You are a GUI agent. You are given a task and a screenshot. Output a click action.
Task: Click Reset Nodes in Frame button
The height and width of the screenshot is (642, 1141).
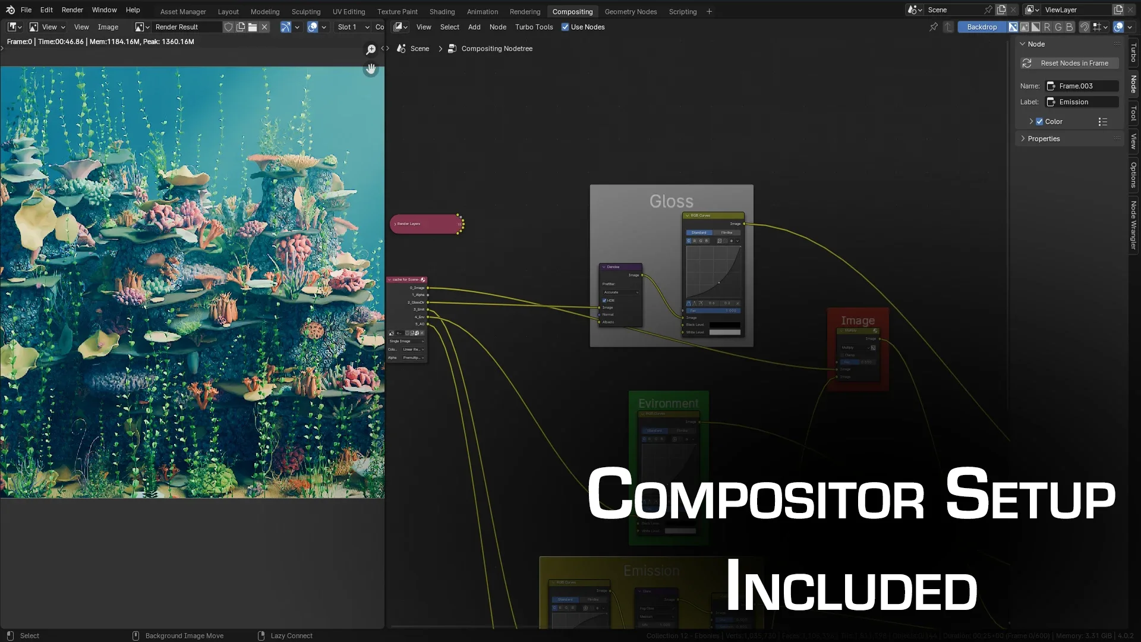[1068, 63]
